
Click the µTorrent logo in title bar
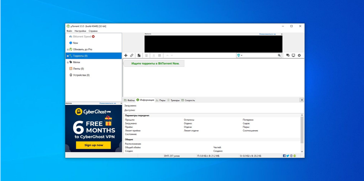tap(68, 26)
